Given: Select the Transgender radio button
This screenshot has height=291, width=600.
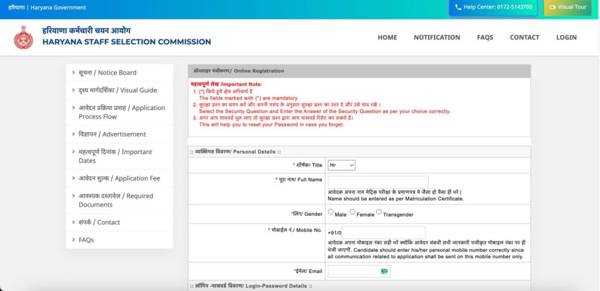Looking at the screenshot, I should 379,212.
